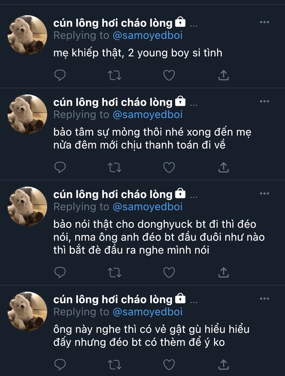Like the "thanh toán đi về" tweet
This screenshot has width=285, height=376.
coord(169,167)
